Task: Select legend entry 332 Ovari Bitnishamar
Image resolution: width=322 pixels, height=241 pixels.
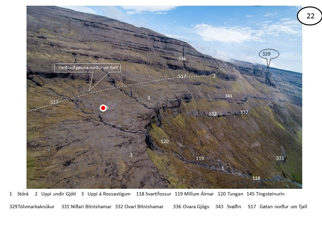Action: pos(139,207)
